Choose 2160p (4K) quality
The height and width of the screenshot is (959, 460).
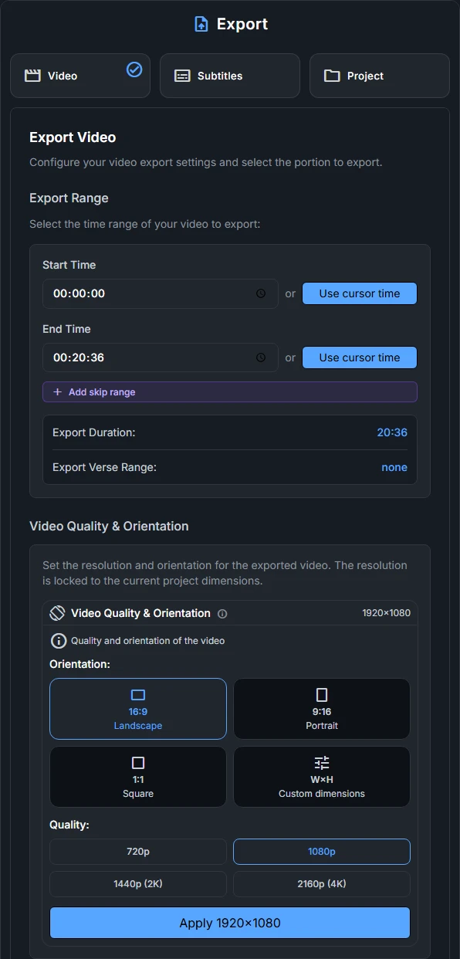tap(322, 884)
